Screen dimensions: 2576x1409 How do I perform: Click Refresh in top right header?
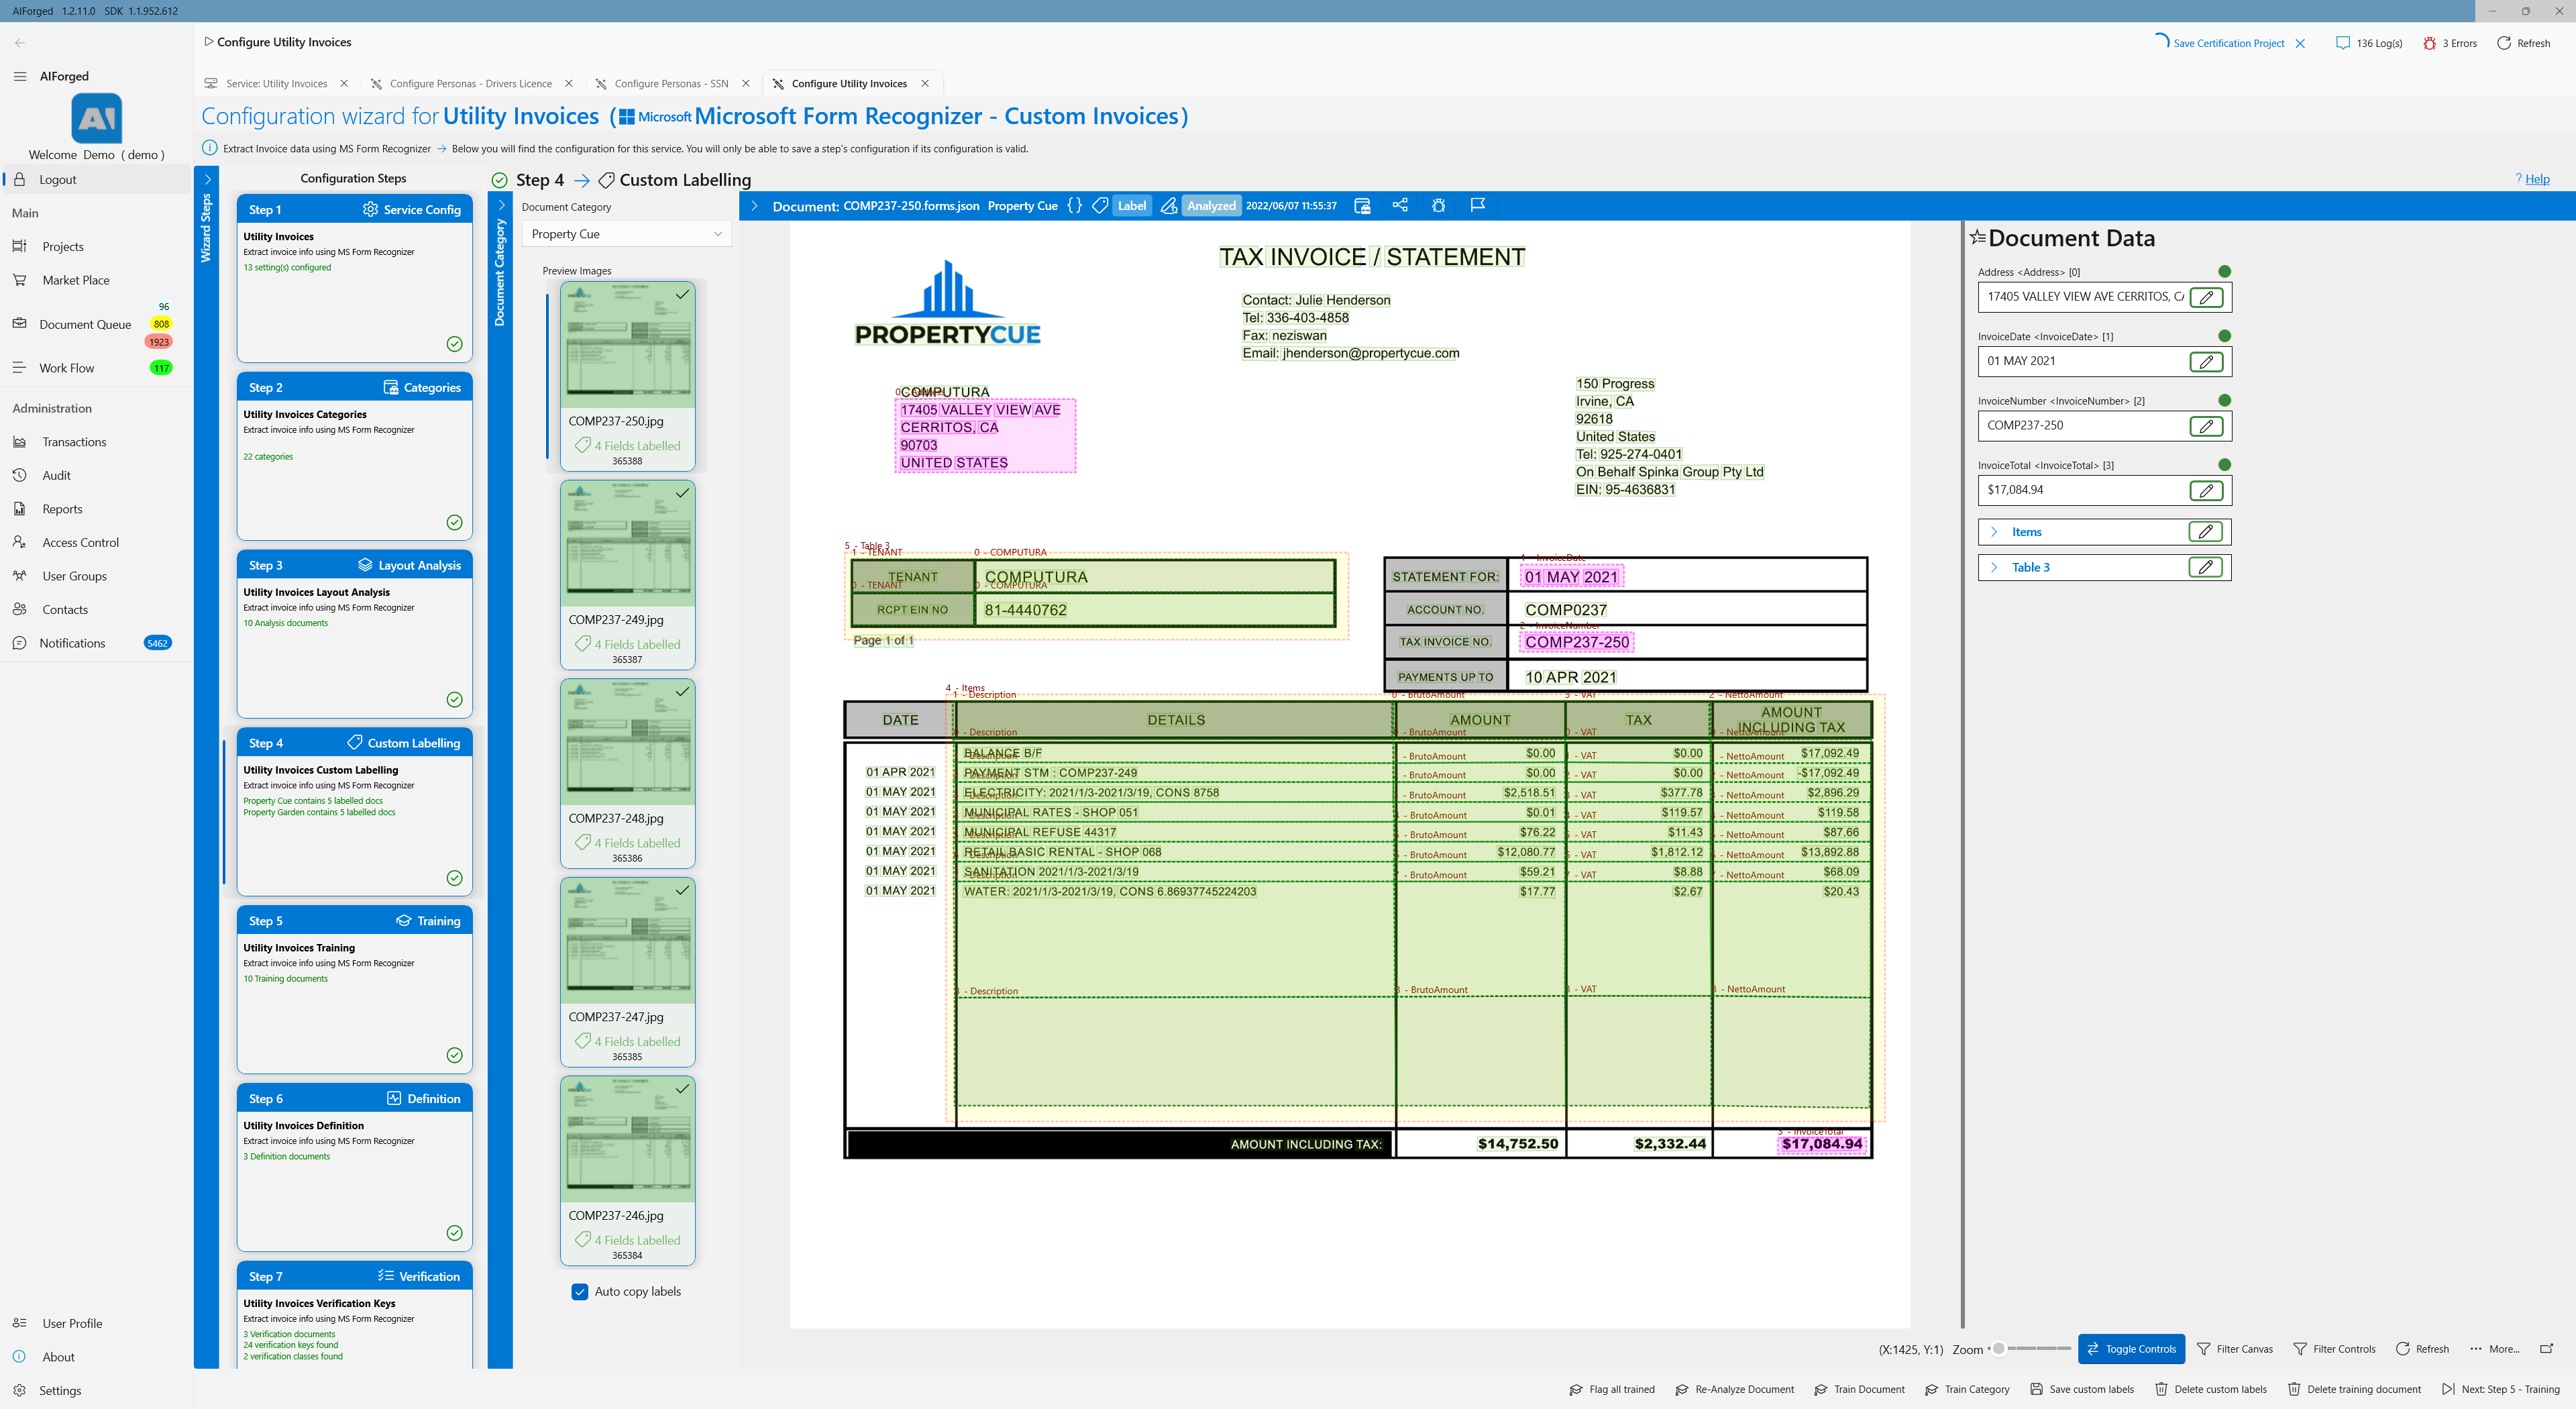pyautogui.click(x=2523, y=43)
